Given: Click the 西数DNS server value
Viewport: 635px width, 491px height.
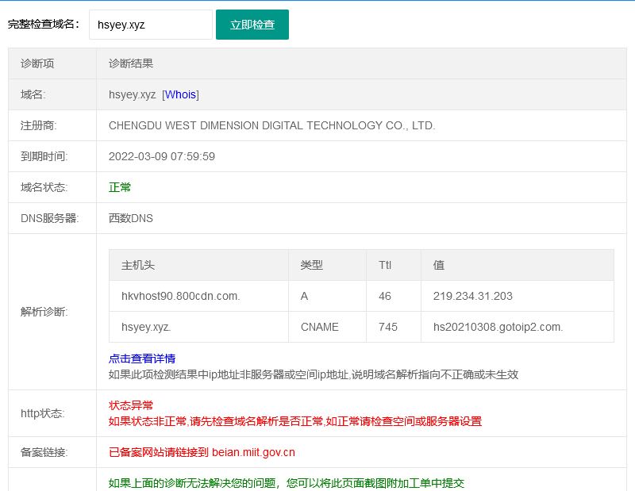Looking at the screenshot, I should [131, 218].
